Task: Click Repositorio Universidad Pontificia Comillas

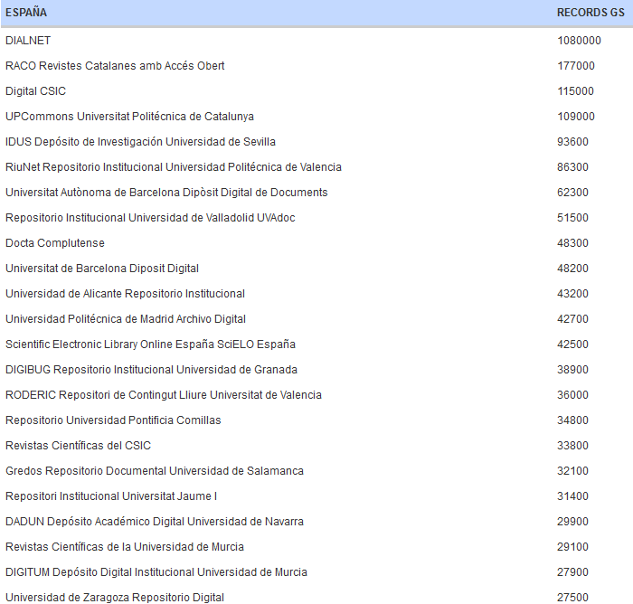Action: [113, 420]
